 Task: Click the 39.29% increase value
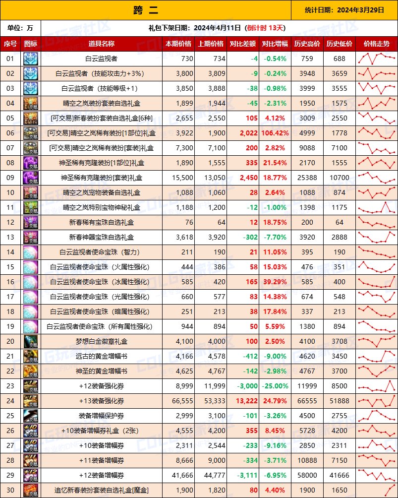[275, 282]
